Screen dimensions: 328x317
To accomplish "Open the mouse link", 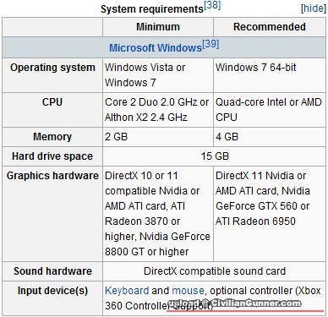I will 188,291.
